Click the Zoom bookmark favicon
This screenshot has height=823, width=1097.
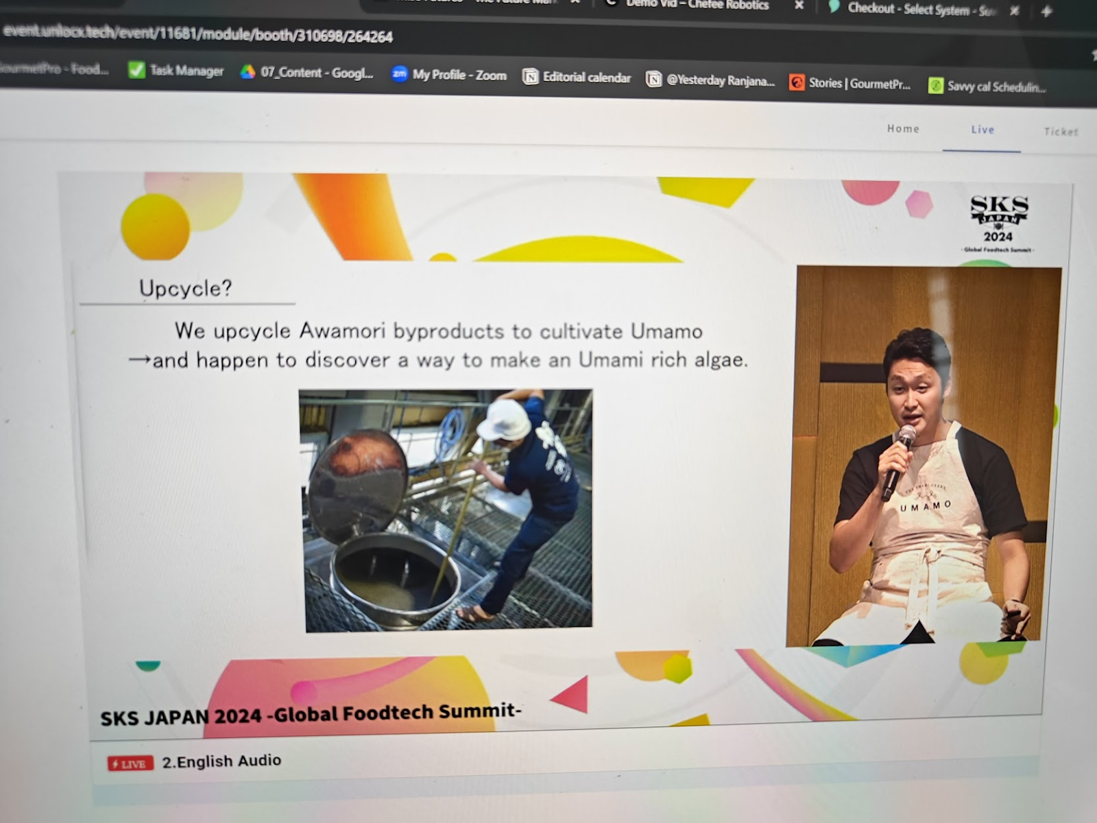[399, 74]
